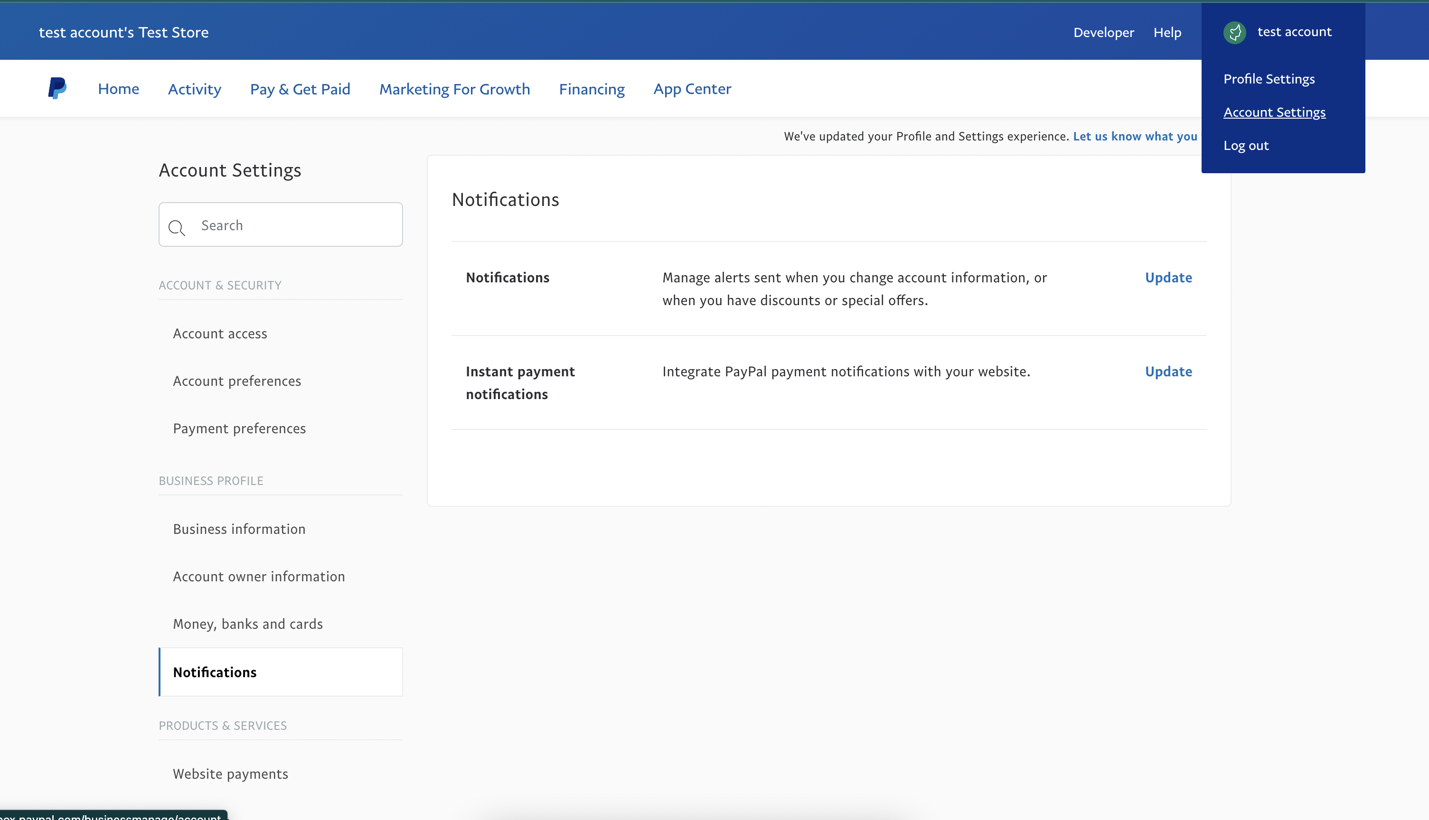
Task: Update Instant payment notifications
Action: [1168, 372]
